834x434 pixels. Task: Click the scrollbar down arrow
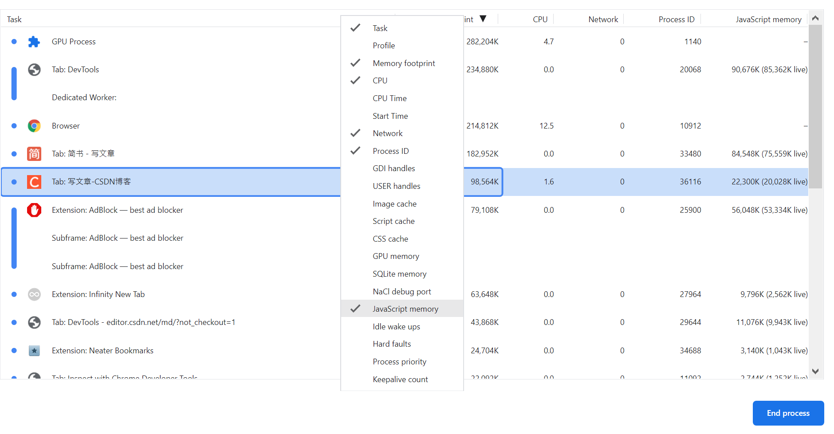[x=815, y=371]
